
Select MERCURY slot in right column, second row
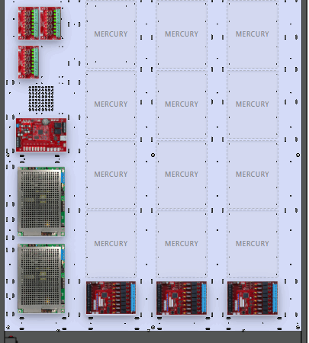(x=253, y=104)
